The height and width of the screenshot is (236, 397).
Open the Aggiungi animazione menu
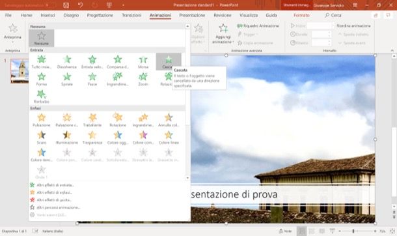(223, 33)
